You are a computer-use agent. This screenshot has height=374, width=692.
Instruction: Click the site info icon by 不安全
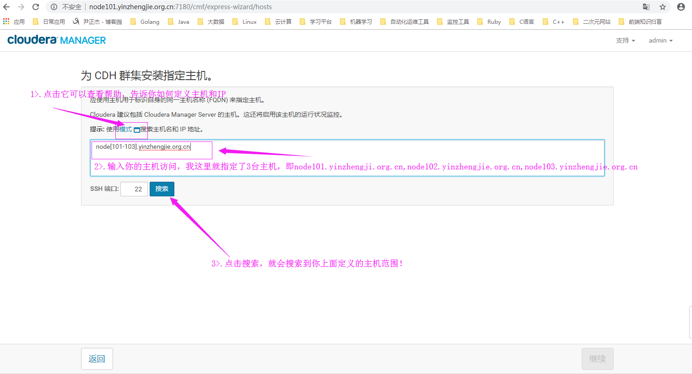tap(54, 7)
